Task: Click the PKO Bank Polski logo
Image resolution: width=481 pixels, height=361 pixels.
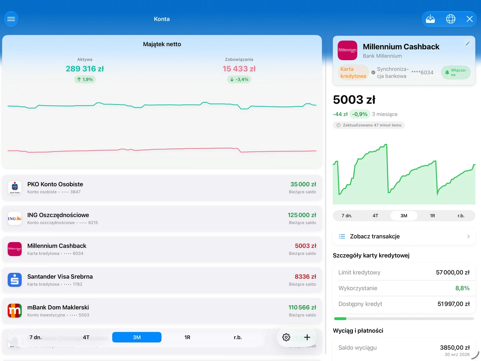Action: click(x=15, y=187)
